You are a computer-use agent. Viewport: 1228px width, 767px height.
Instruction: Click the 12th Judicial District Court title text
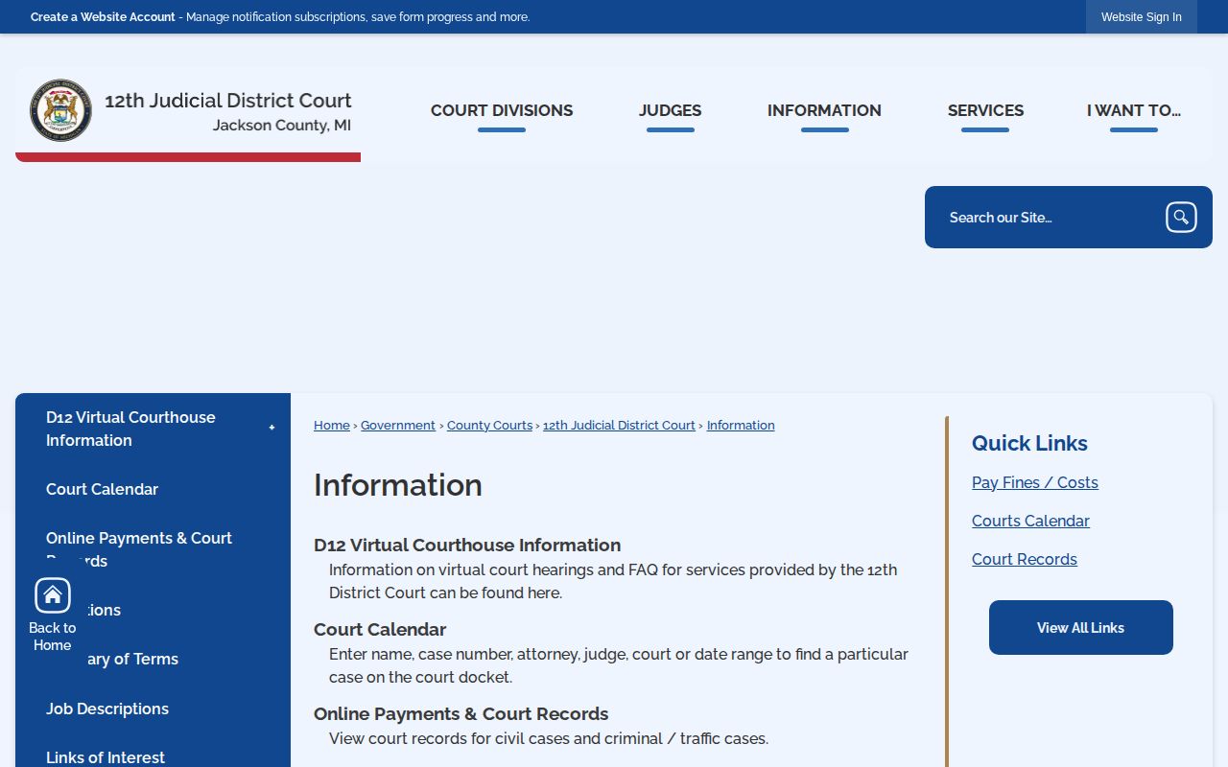point(228,101)
